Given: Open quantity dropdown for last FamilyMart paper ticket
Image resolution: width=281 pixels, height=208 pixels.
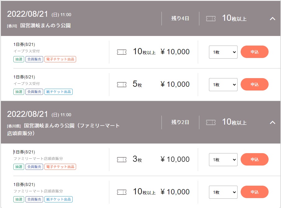Looking at the screenshot, I should [223, 192].
